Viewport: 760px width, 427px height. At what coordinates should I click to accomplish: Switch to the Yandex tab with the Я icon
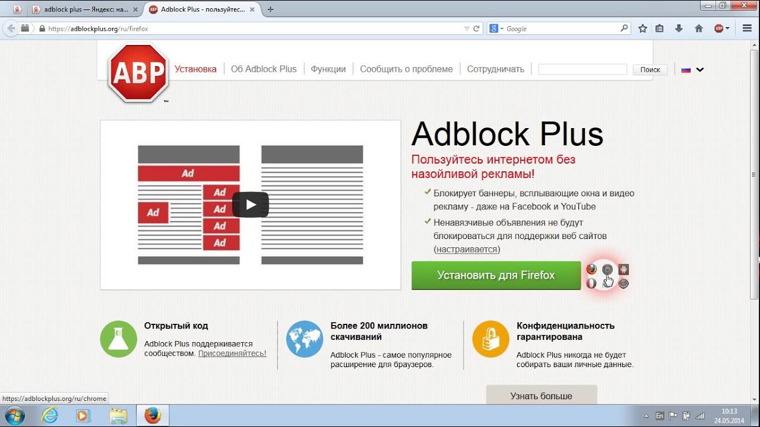point(18,9)
